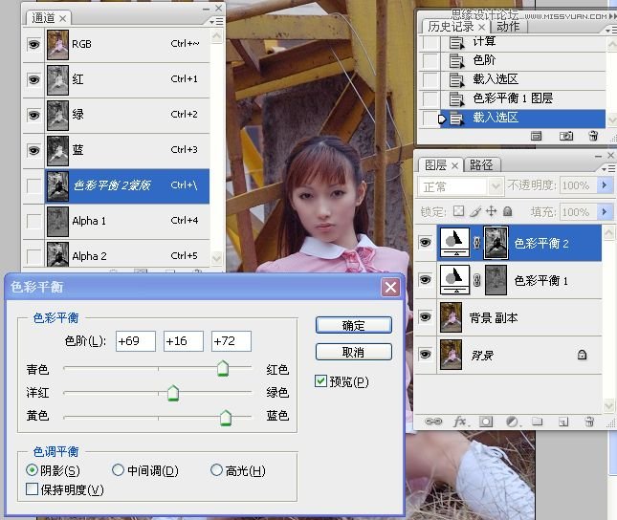Switch to the 图层 tab

pos(440,165)
